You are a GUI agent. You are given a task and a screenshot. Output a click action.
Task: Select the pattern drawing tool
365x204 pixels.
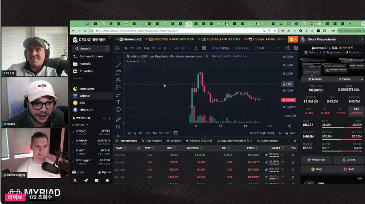point(118,80)
